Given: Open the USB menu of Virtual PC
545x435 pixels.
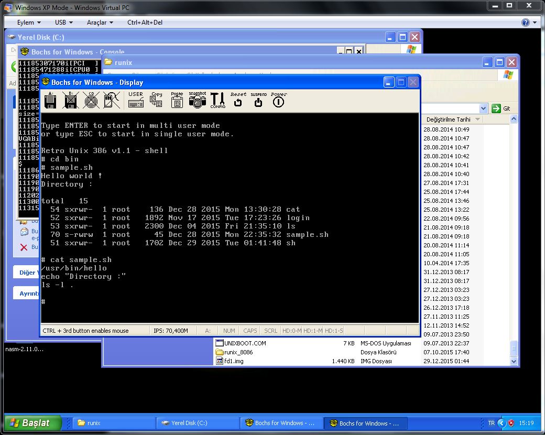Looking at the screenshot, I should [63, 22].
